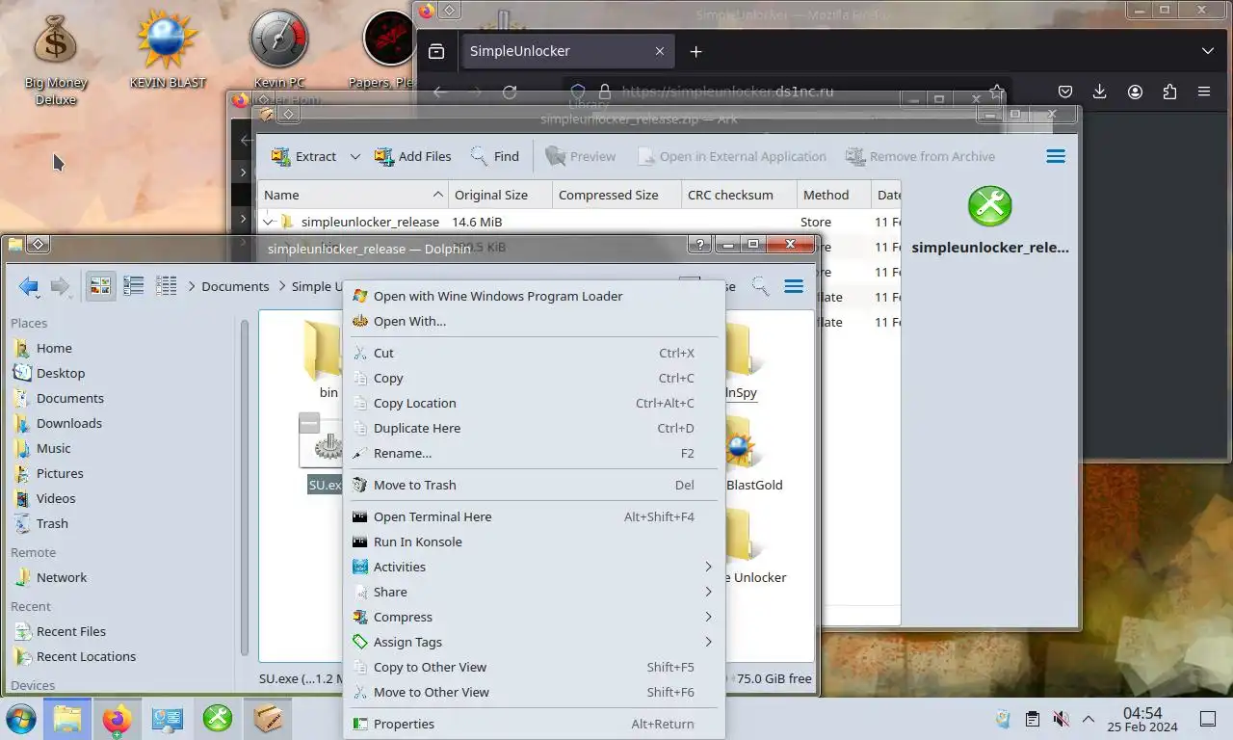Go to Music in Places panel

(120, 448)
